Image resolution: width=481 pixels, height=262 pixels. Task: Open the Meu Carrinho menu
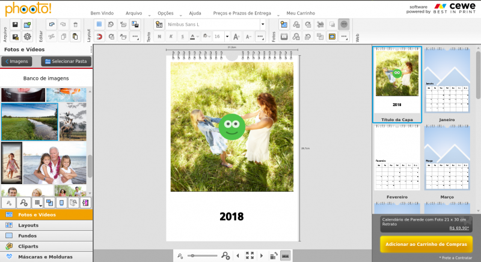pyautogui.click(x=301, y=13)
